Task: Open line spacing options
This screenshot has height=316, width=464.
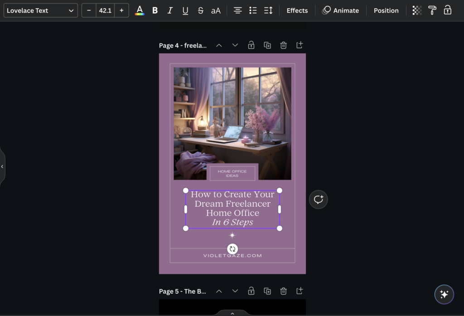Action: [x=268, y=10]
